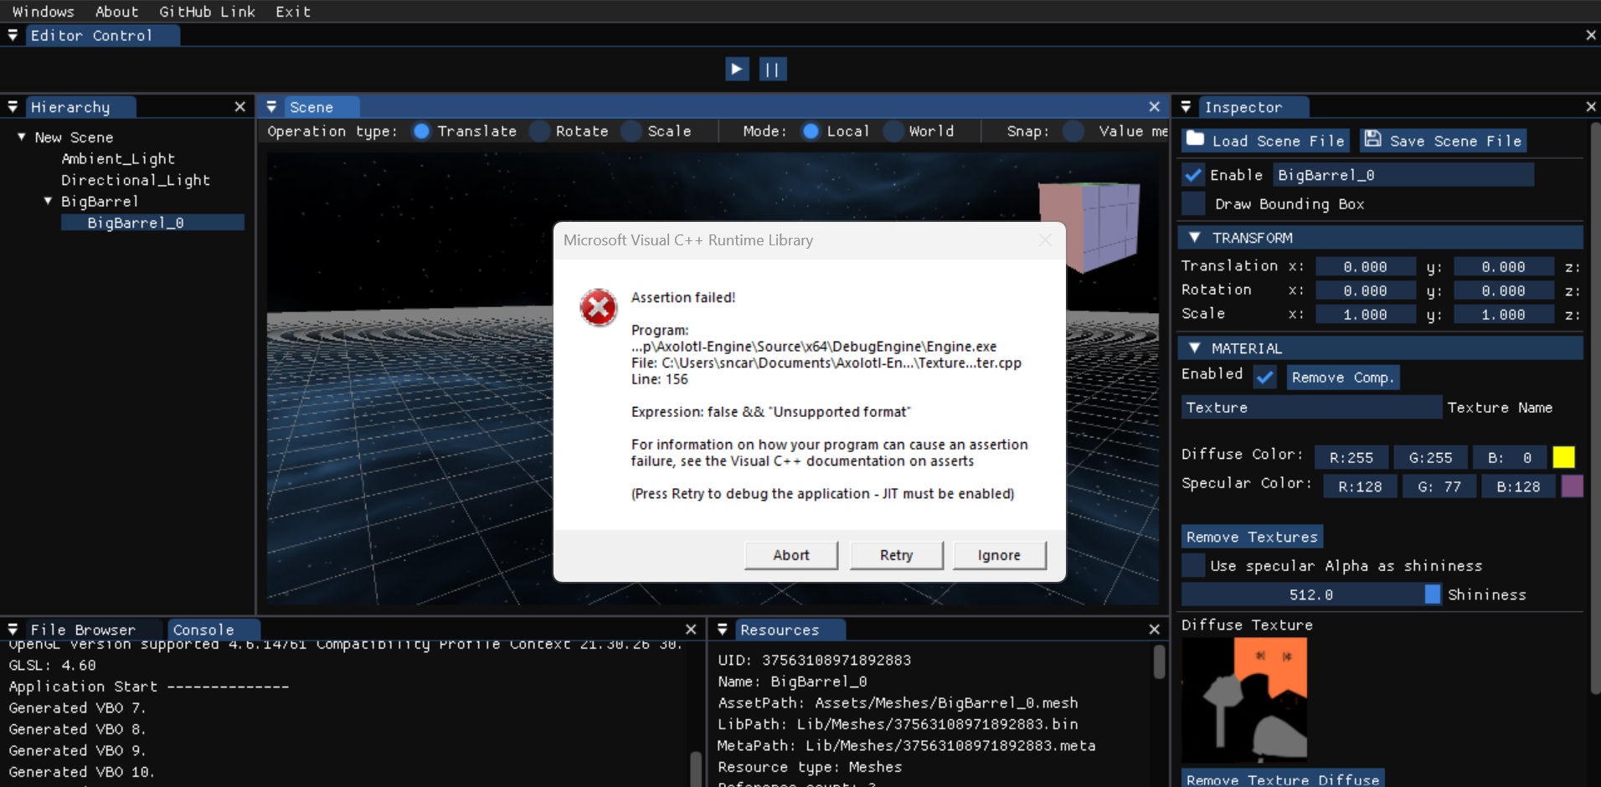Click Ignore on the assertion dialog
The image size is (1601, 787).
pos(999,554)
